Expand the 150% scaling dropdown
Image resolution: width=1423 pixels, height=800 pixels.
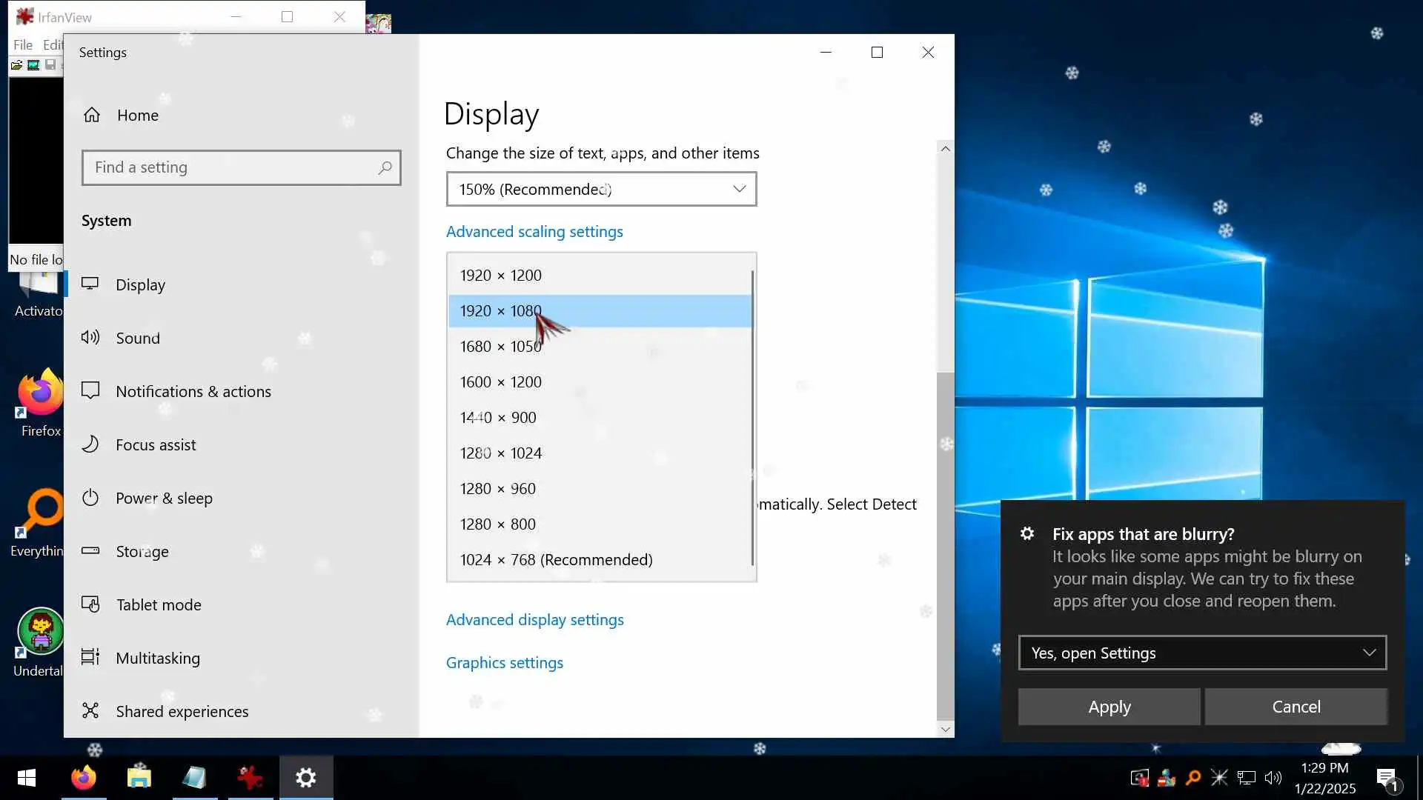coord(601,189)
